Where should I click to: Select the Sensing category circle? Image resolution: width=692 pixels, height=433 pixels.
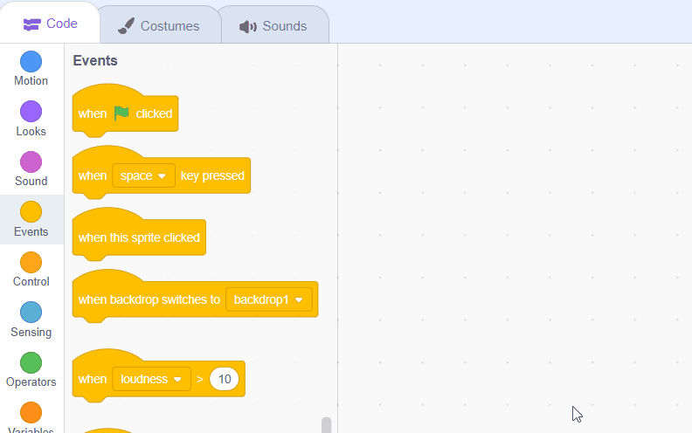click(31, 313)
